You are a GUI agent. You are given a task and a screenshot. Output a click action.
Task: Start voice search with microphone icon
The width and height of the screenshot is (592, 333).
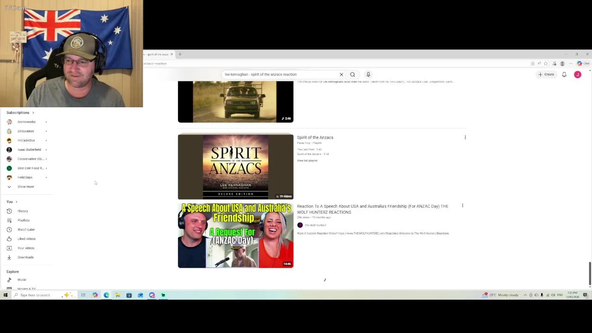[368, 74]
